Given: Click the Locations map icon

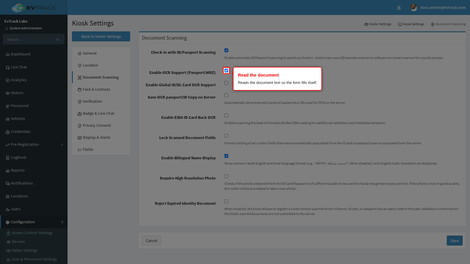Looking at the screenshot, I should click(8, 197).
